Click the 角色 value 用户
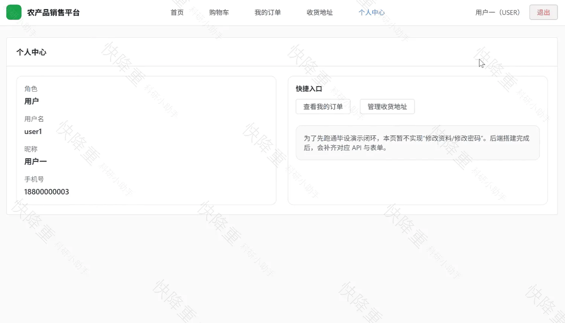 (x=32, y=101)
